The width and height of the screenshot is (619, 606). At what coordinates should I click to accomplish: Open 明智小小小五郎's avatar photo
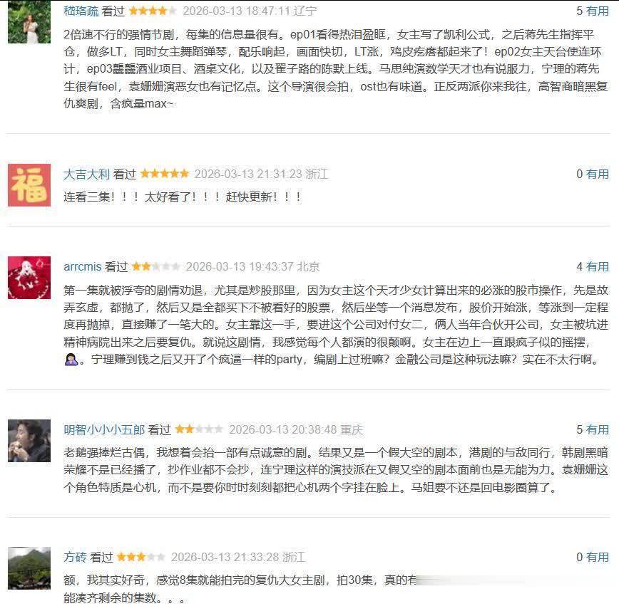coord(29,441)
